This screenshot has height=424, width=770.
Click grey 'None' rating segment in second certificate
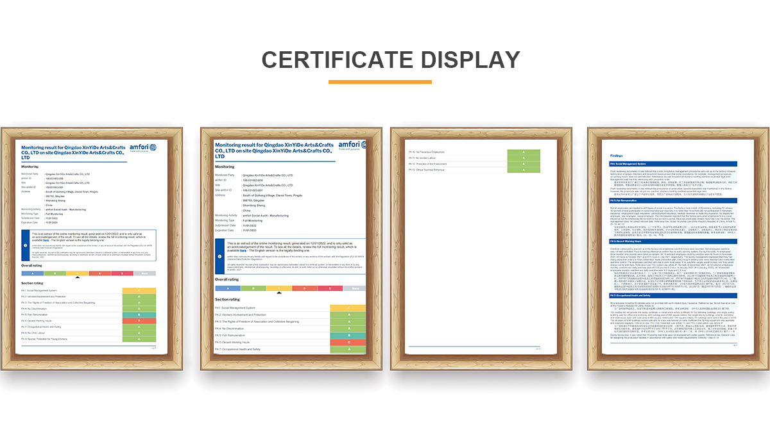click(x=354, y=288)
